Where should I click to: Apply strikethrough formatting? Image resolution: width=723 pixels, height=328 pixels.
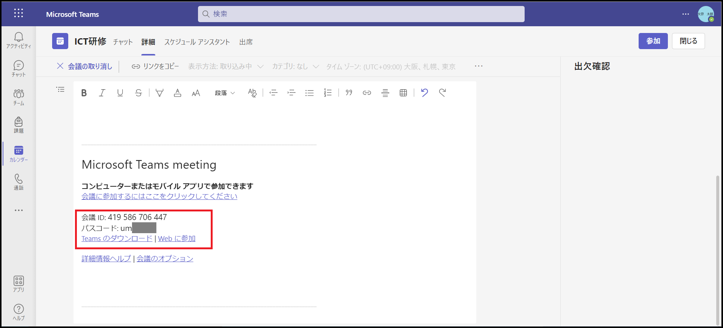[138, 93]
